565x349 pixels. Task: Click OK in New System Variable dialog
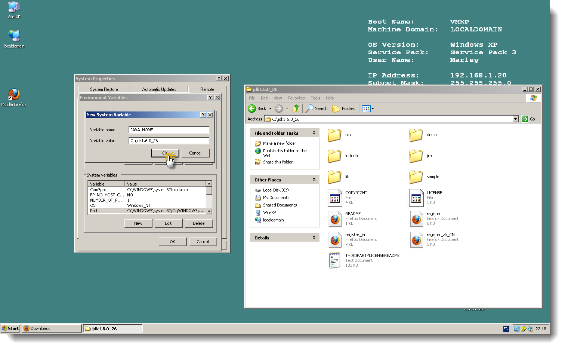coord(165,153)
